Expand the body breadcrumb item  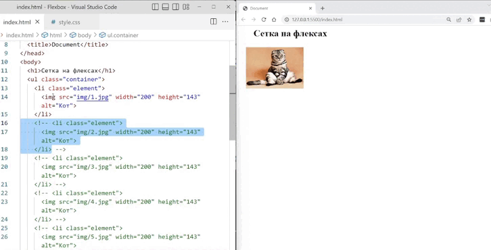[80, 35]
